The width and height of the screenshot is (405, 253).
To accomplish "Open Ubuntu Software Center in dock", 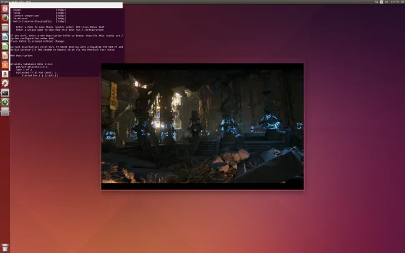I will pos(5,65).
